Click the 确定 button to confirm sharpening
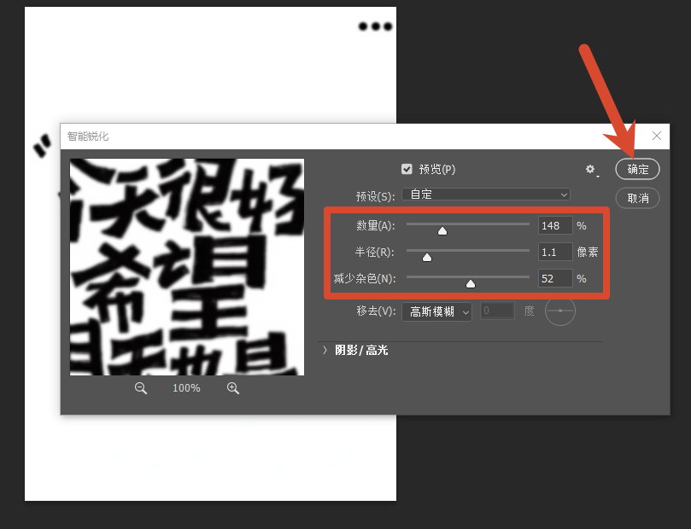691x529 pixels. tap(637, 169)
